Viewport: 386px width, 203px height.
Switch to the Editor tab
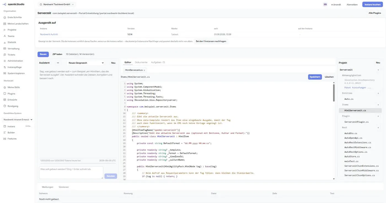[128, 62]
